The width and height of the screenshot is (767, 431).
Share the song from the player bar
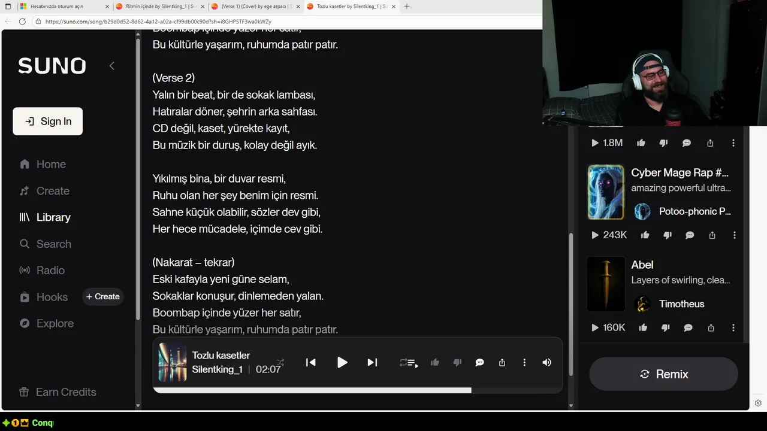[502, 362]
